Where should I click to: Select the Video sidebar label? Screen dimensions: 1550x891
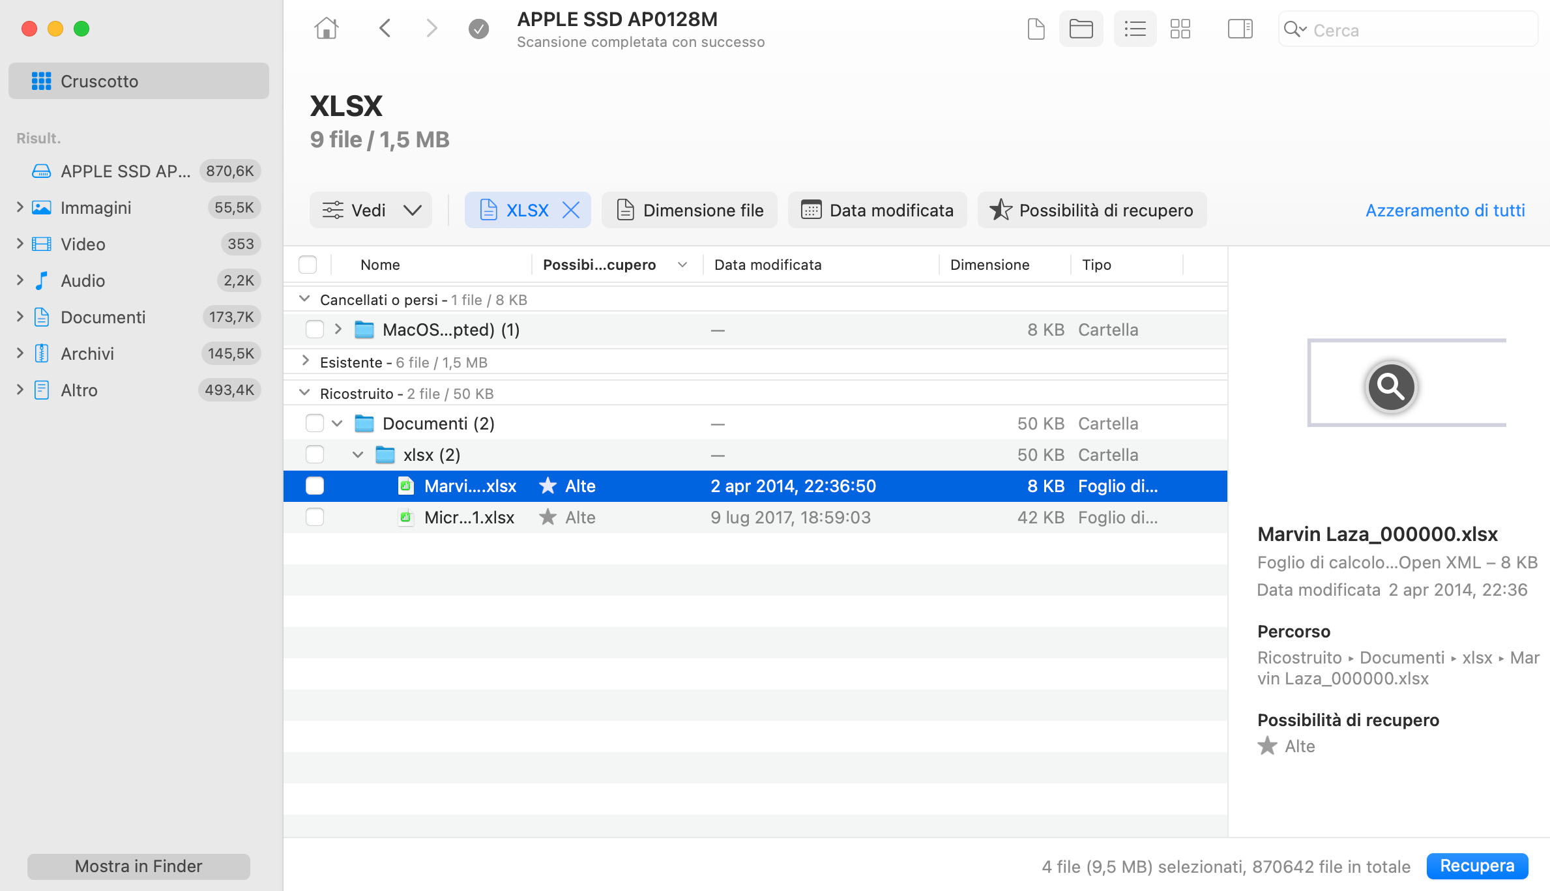pos(83,244)
